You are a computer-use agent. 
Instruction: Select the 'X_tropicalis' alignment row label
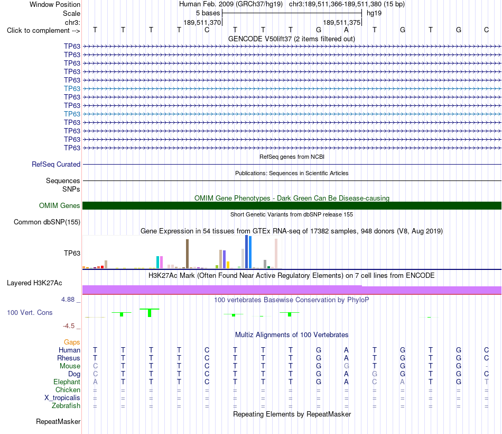(62, 398)
